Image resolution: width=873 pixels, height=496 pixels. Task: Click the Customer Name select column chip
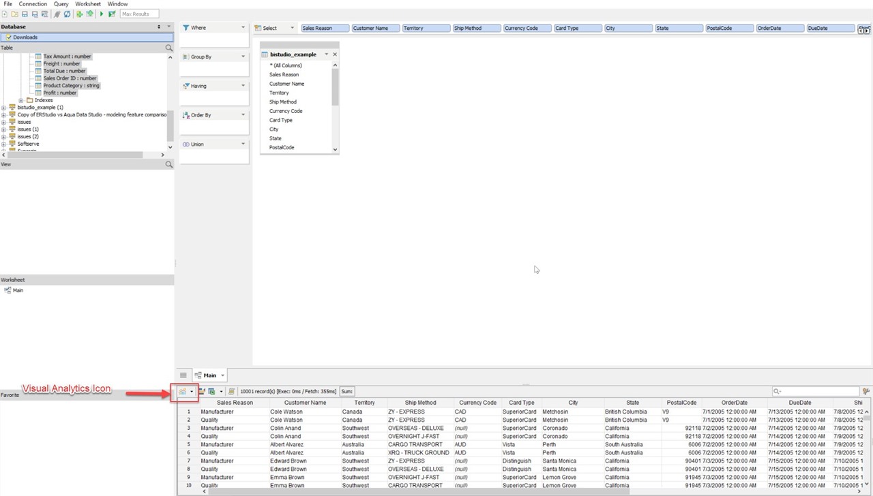point(376,29)
